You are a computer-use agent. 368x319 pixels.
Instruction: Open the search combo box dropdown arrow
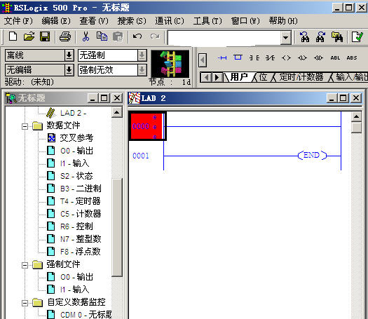[285, 38]
